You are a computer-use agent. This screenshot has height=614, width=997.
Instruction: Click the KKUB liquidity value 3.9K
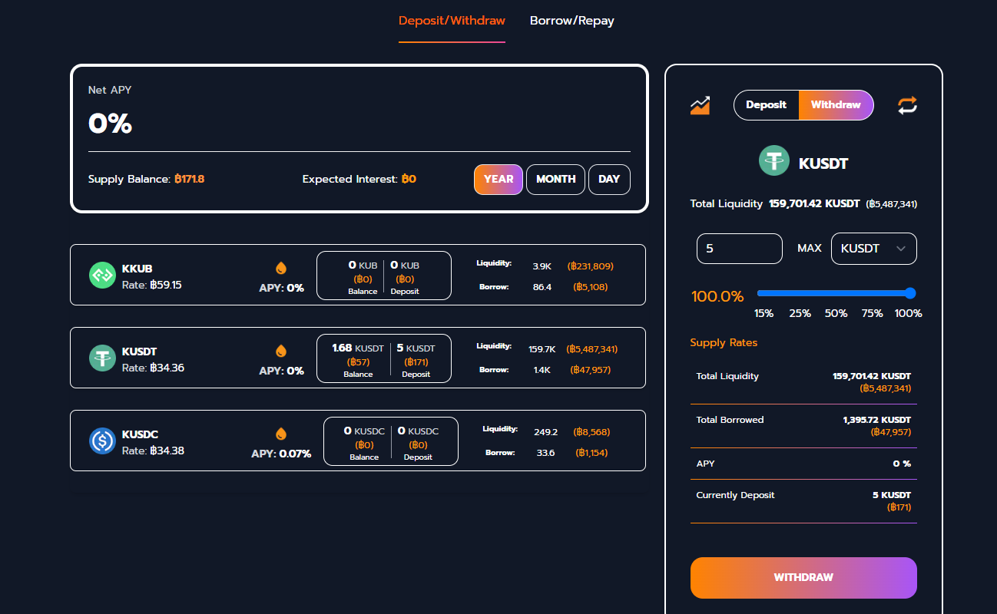coord(542,266)
